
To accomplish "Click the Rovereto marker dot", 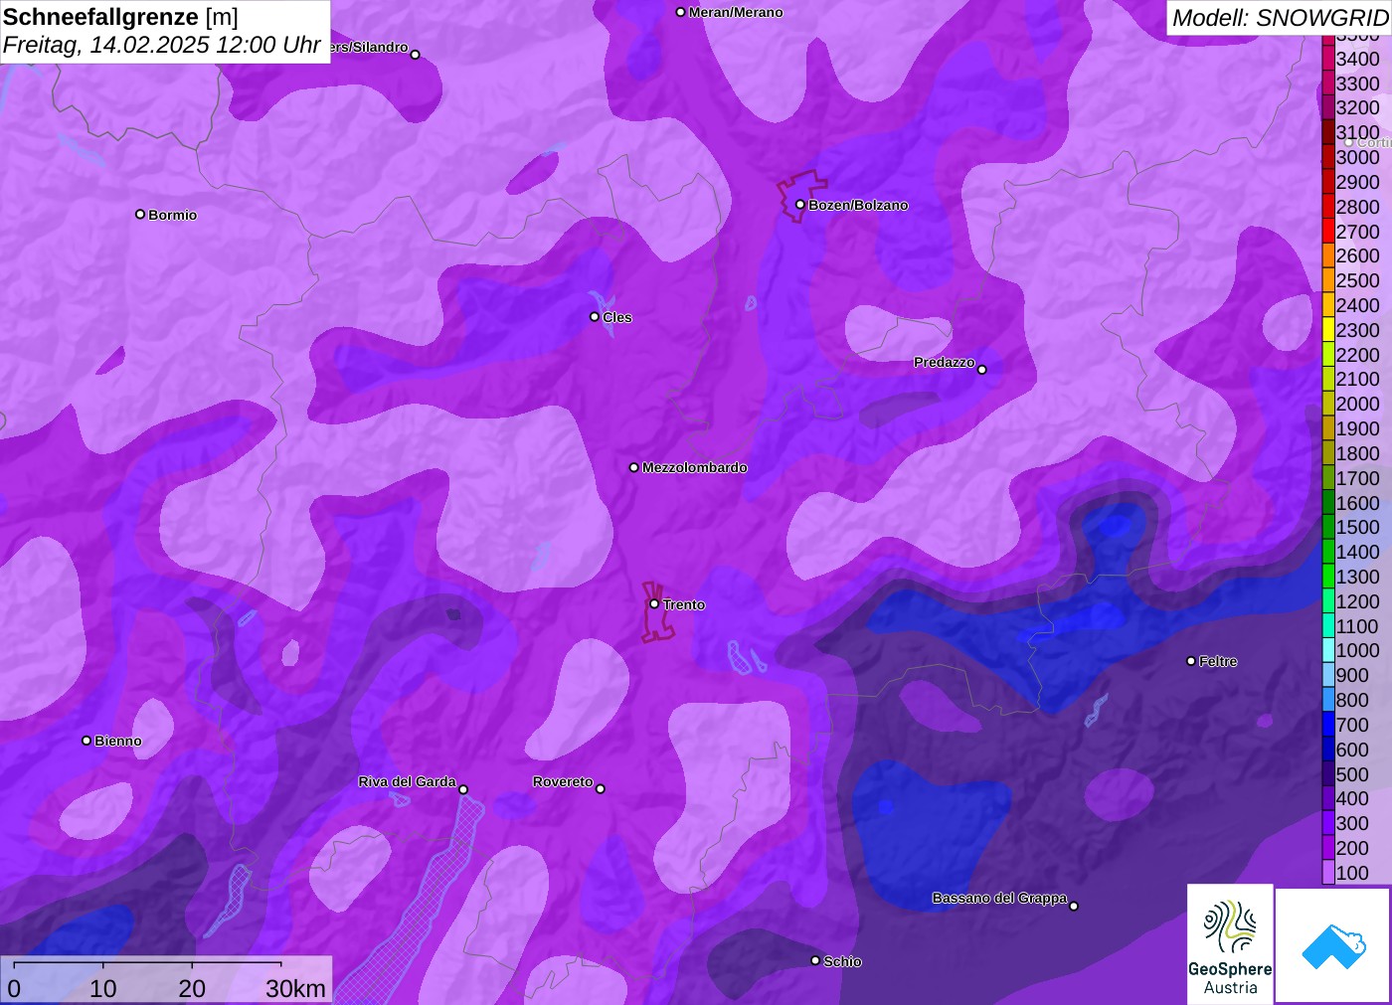I will (x=601, y=789).
